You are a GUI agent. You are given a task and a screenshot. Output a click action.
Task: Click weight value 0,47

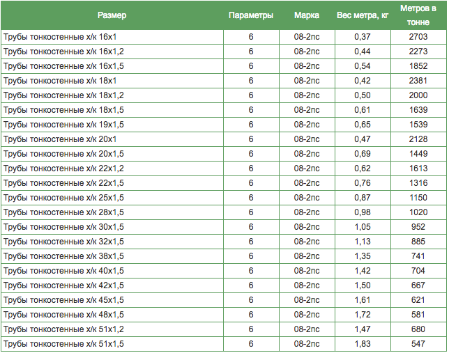point(363,139)
